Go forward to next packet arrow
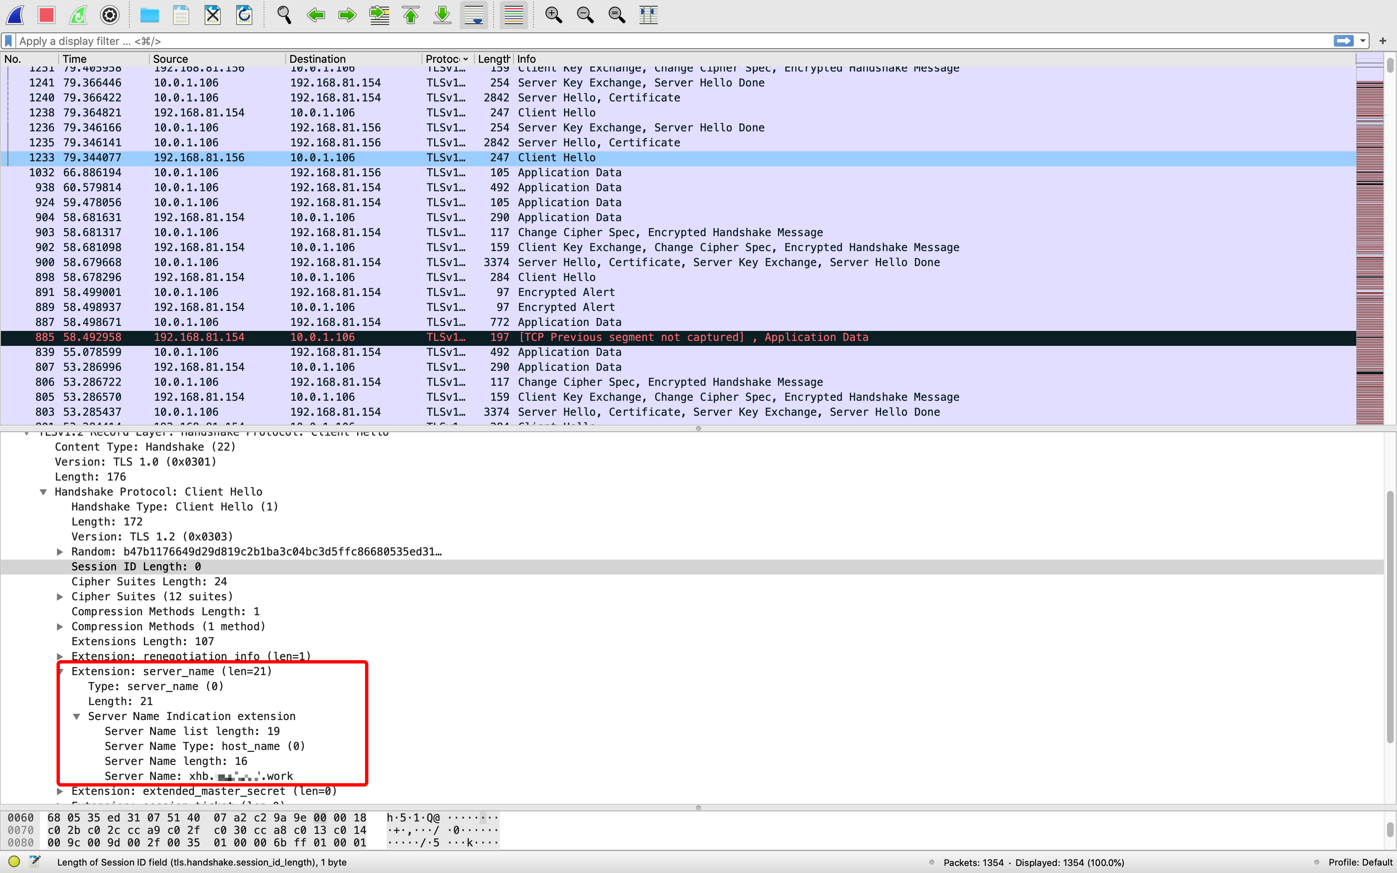Image resolution: width=1397 pixels, height=873 pixels. pos(347,15)
